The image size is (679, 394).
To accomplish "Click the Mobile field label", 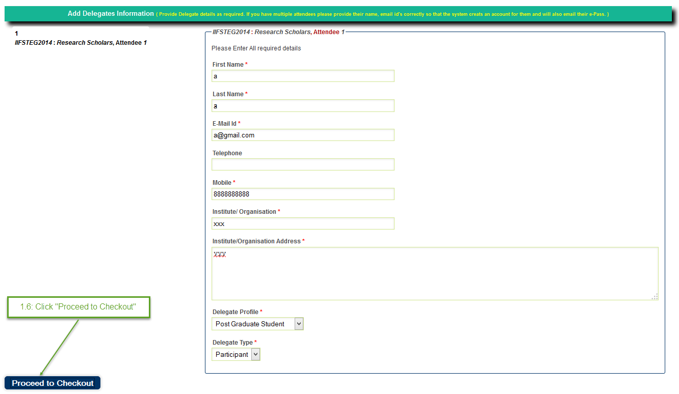I will pos(222,183).
